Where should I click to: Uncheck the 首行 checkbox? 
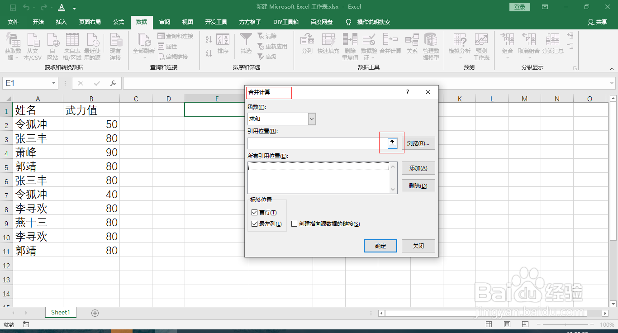click(255, 212)
